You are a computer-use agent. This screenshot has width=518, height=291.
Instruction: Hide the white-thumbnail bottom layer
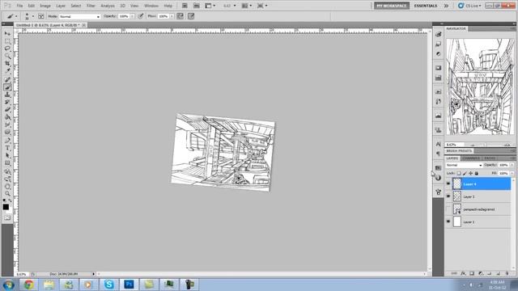tap(448, 221)
